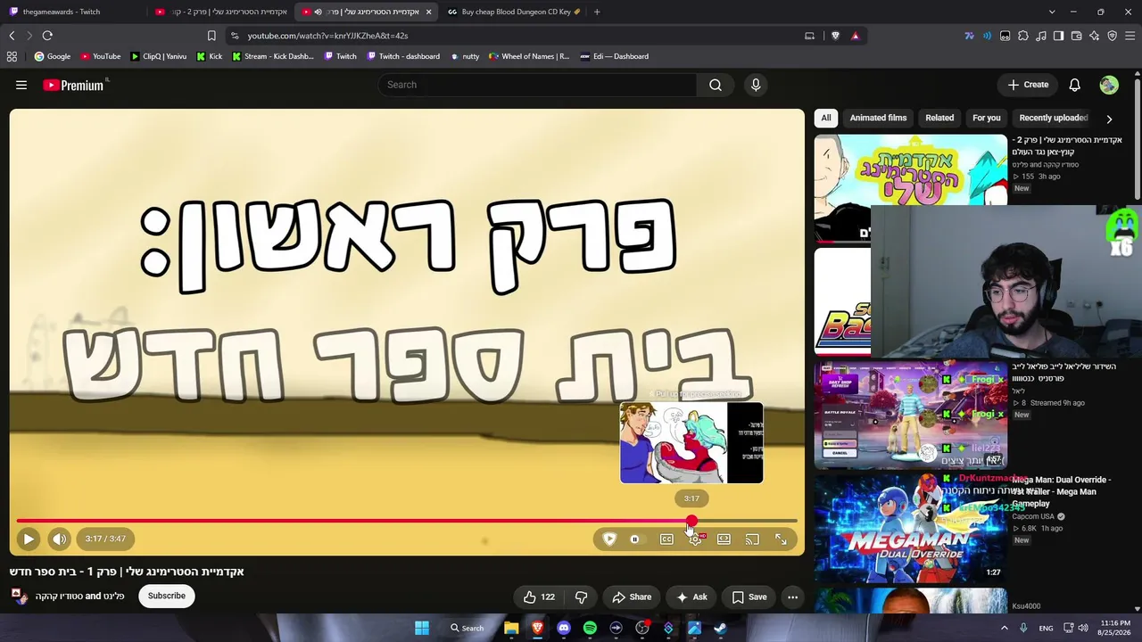1142x642 pixels.
Task: Open the Wheel of Names bookmark
Action: click(528, 56)
